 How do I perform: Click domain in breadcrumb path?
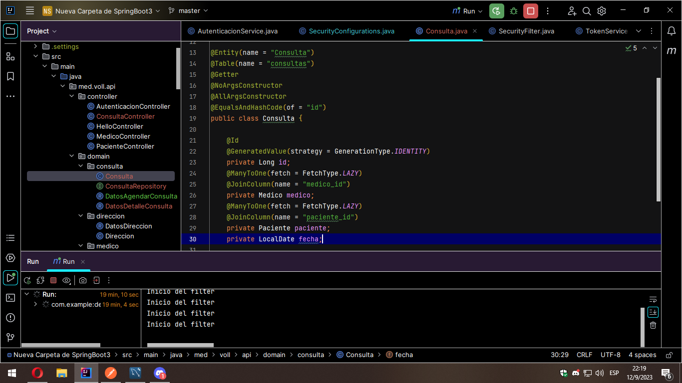pyautogui.click(x=274, y=355)
